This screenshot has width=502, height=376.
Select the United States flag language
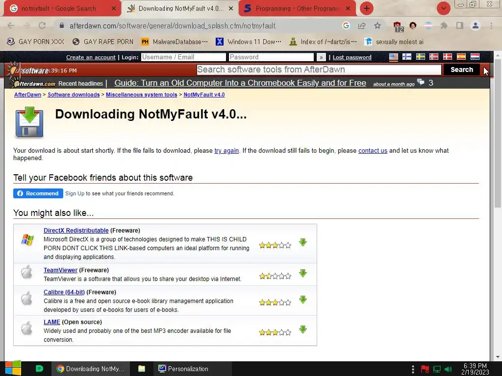pyautogui.click(x=394, y=57)
